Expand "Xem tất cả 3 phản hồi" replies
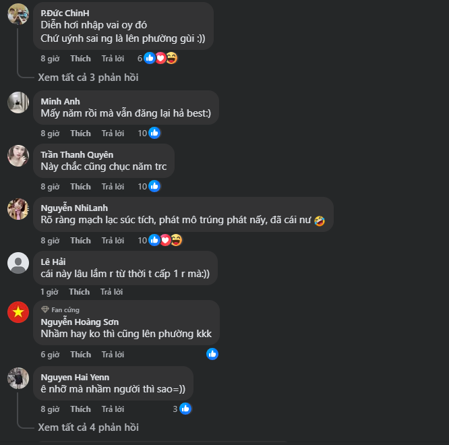This screenshot has height=445, width=449. click(88, 78)
